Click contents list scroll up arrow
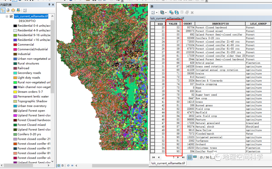This screenshot has width=272, height=169. click(x=52, y=16)
